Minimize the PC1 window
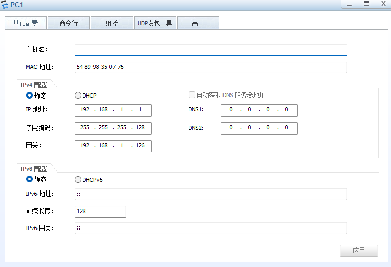This screenshot has height=267, width=391. click(x=349, y=4)
